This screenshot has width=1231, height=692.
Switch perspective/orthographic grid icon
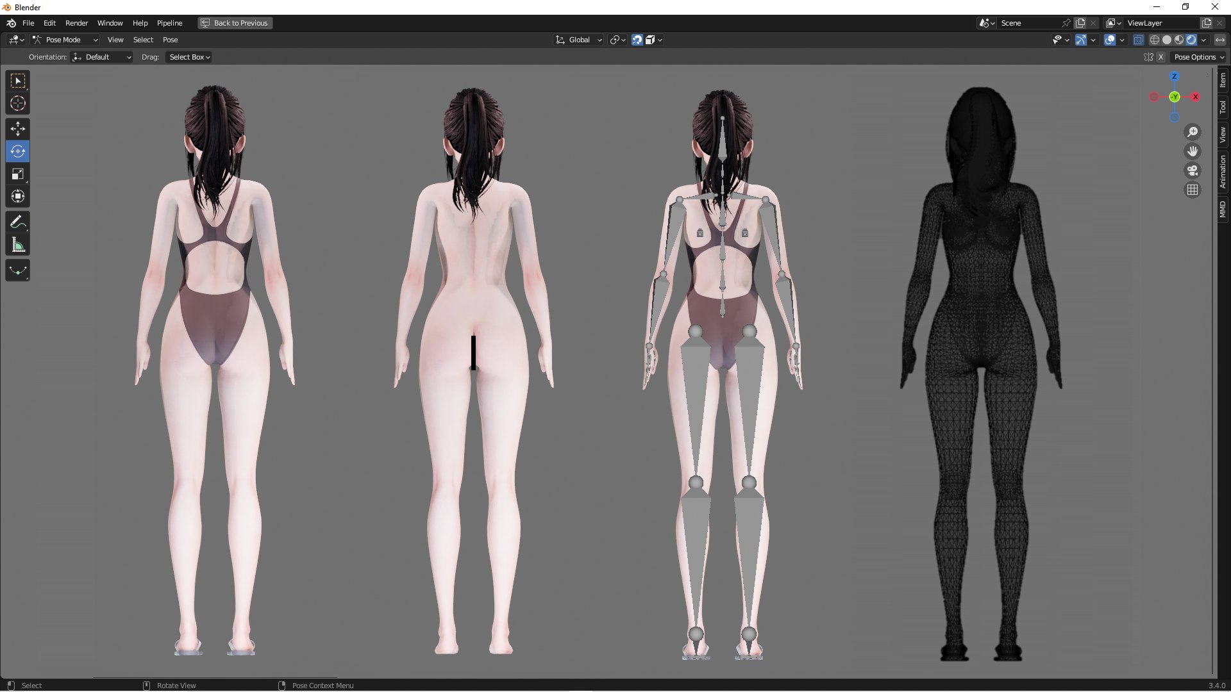(1193, 190)
